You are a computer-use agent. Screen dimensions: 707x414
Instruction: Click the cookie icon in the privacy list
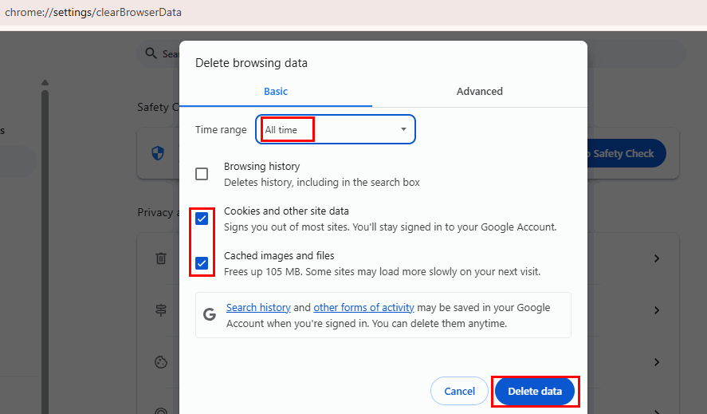(161, 362)
